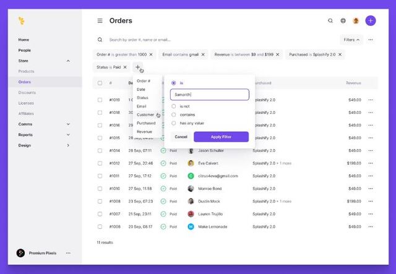Viewport: 396px width, 274px height.
Task: Open the Premium Pixels three-dot menu
Action: [68, 253]
